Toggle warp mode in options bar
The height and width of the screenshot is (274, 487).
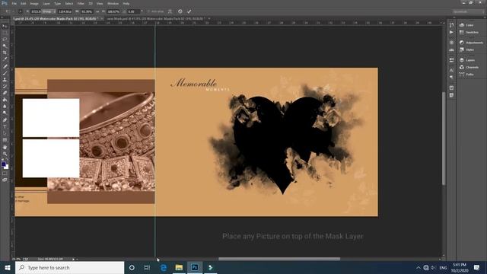coord(170,11)
